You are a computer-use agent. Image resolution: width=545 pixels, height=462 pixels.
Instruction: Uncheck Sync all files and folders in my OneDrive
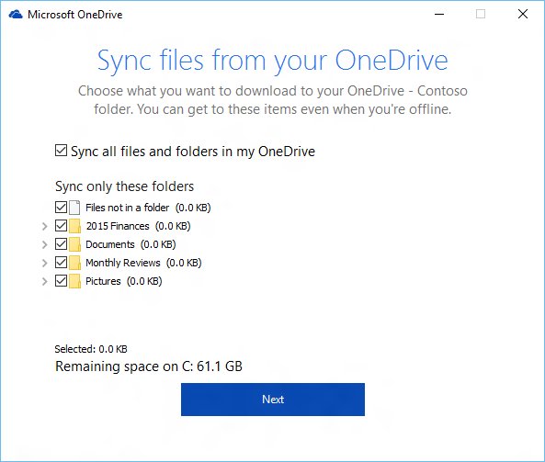[61, 151]
